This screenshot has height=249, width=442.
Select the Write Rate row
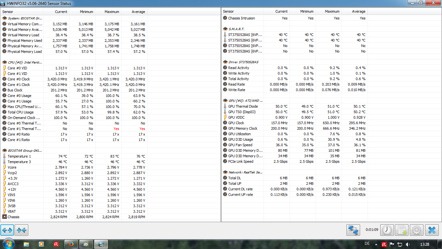[x=294, y=90]
